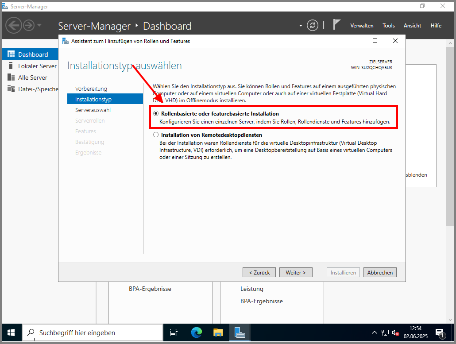Click the Dashboard icon in sidebar
The height and width of the screenshot is (344, 456).
(11, 54)
